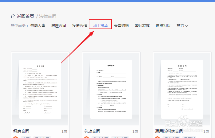Select the 劳动人事 category
The width and height of the screenshot is (215, 138).
point(38,25)
